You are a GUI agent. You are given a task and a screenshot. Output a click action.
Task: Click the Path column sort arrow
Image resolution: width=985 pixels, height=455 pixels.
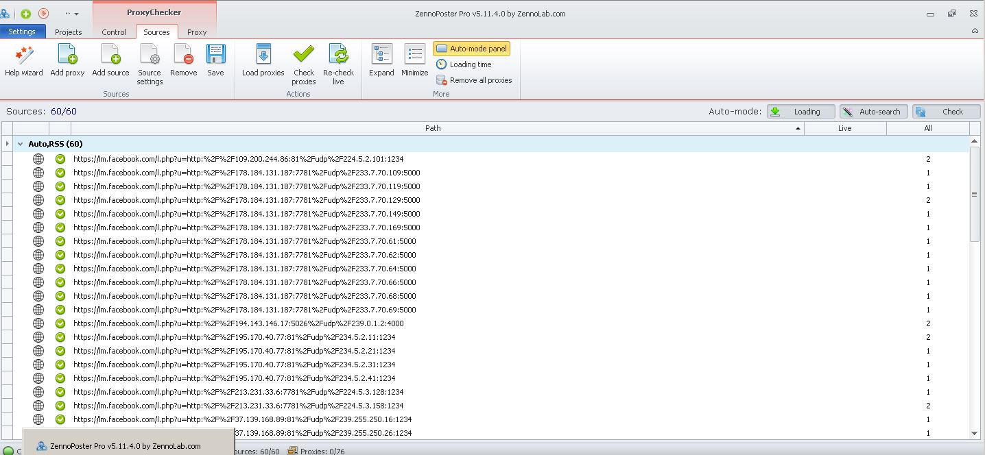click(x=798, y=128)
